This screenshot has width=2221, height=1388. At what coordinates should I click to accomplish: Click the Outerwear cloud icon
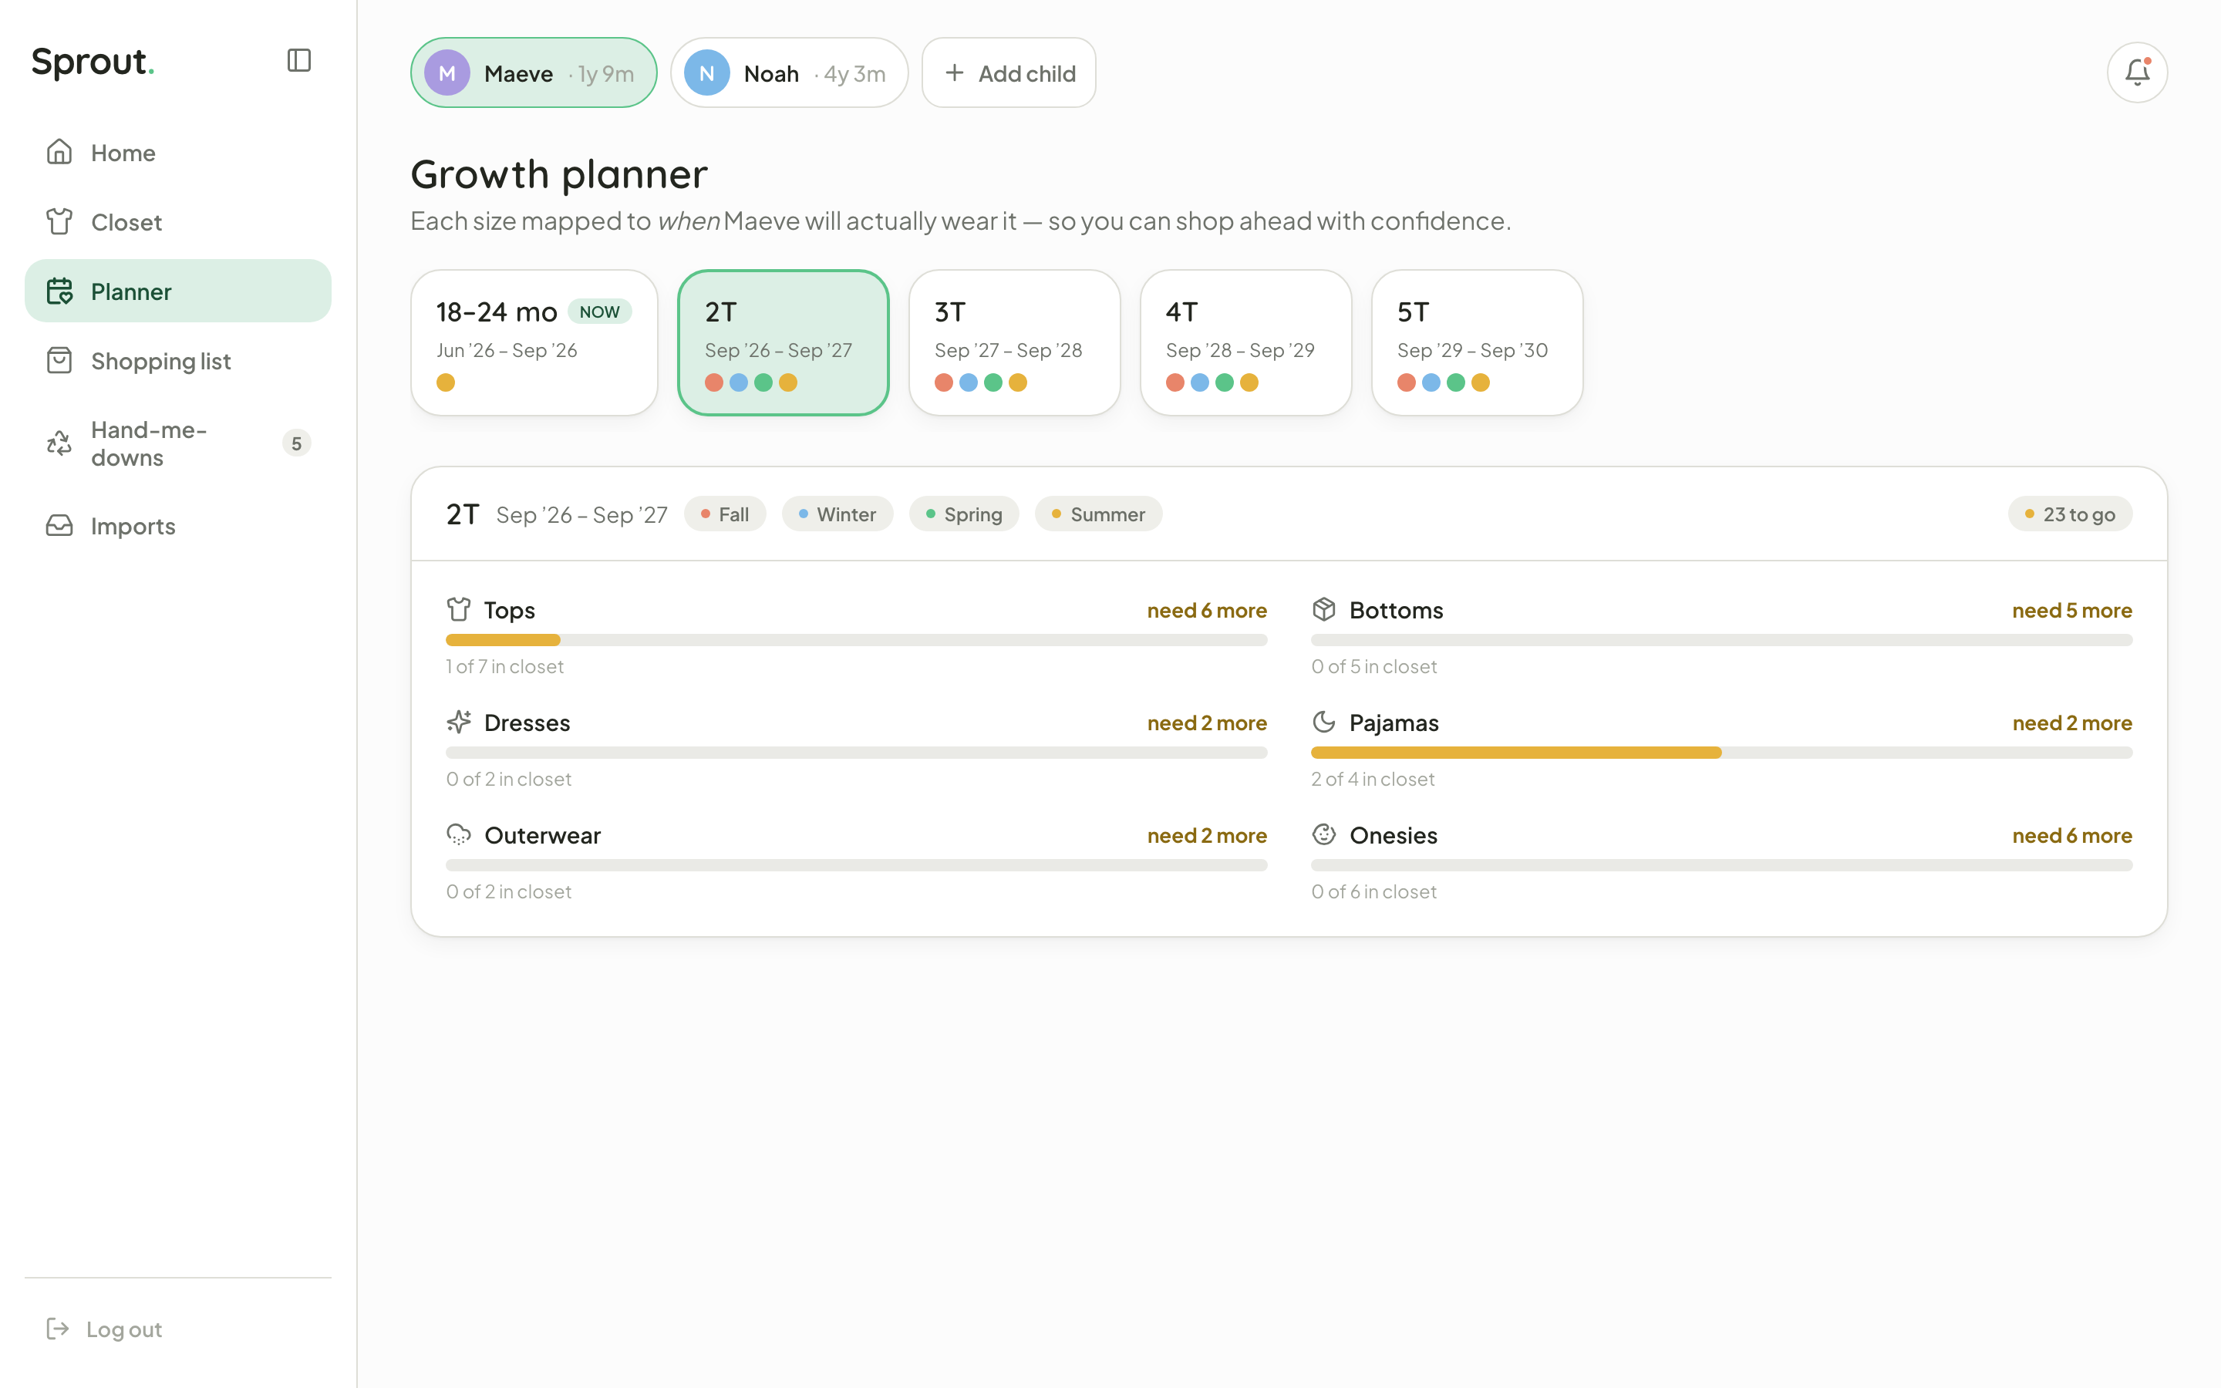pos(459,835)
